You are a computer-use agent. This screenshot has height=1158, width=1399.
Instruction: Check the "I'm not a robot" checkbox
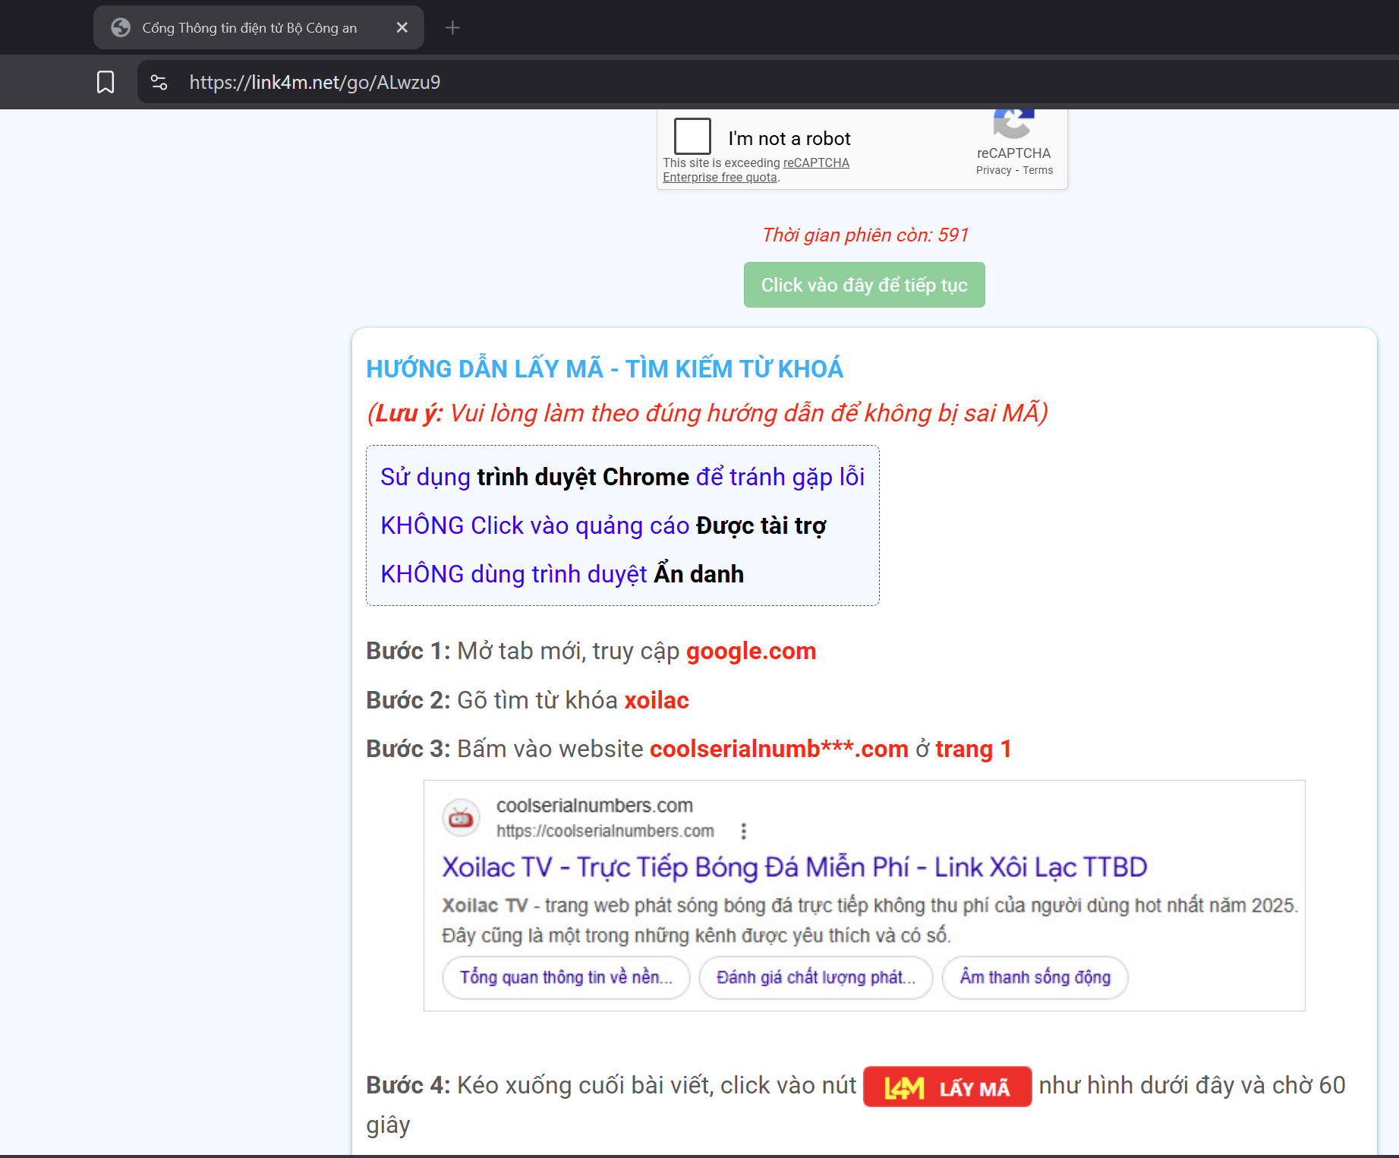(x=692, y=137)
